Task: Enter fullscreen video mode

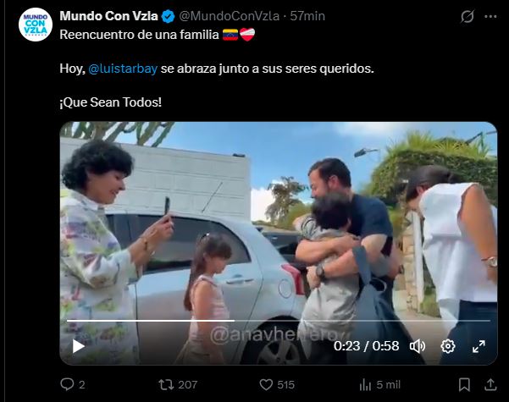Action: 479,345
